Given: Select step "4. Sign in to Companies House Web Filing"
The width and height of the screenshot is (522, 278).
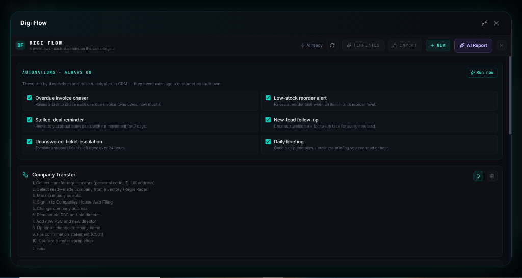Looking at the screenshot, I should coord(72,202).
